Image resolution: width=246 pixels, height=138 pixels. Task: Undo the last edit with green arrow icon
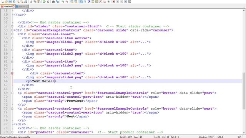click(44, 2)
